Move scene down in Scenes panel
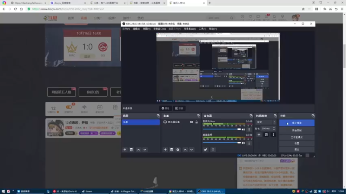 [145, 150]
